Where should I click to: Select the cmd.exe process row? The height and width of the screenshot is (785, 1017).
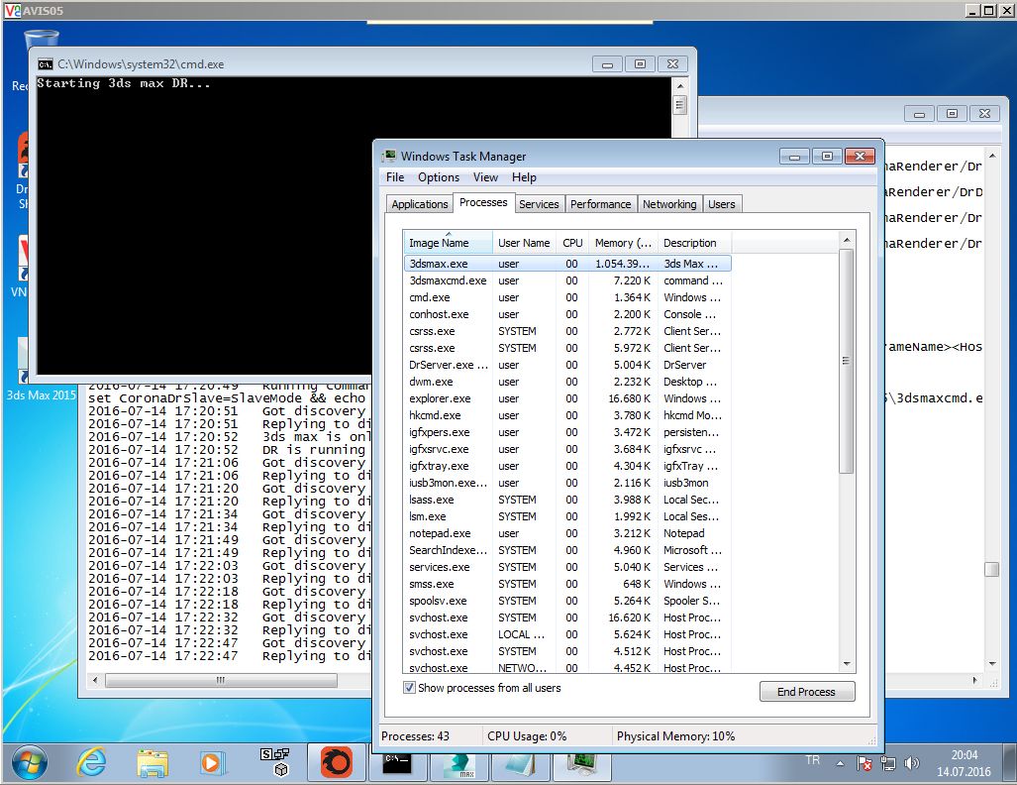point(567,297)
